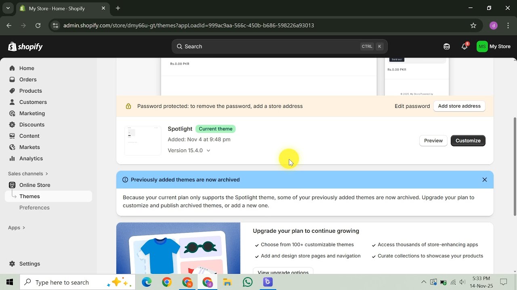Open a new browser tab
The image size is (517, 290).
pyautogui.click(x=118, y=8)
